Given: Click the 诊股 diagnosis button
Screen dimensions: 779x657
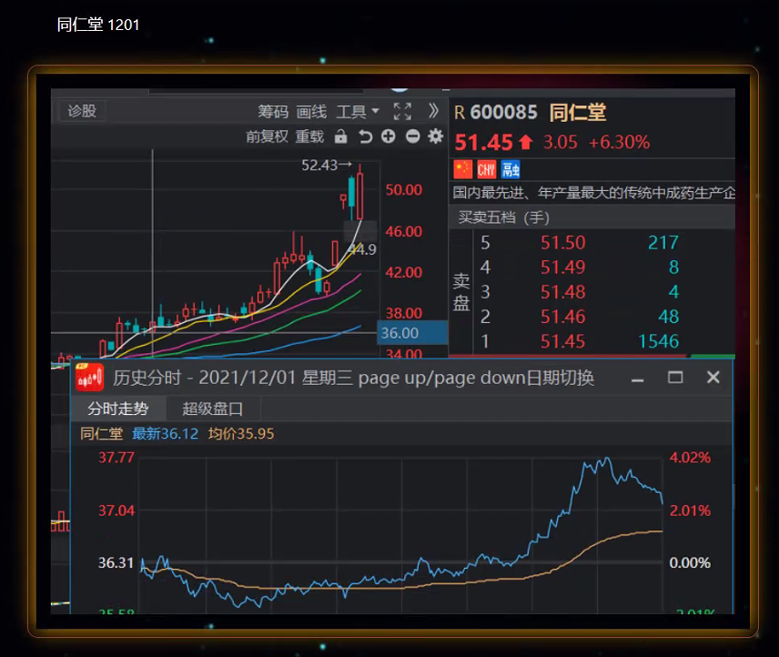Looking at the screenshot, I should point(82,111).
